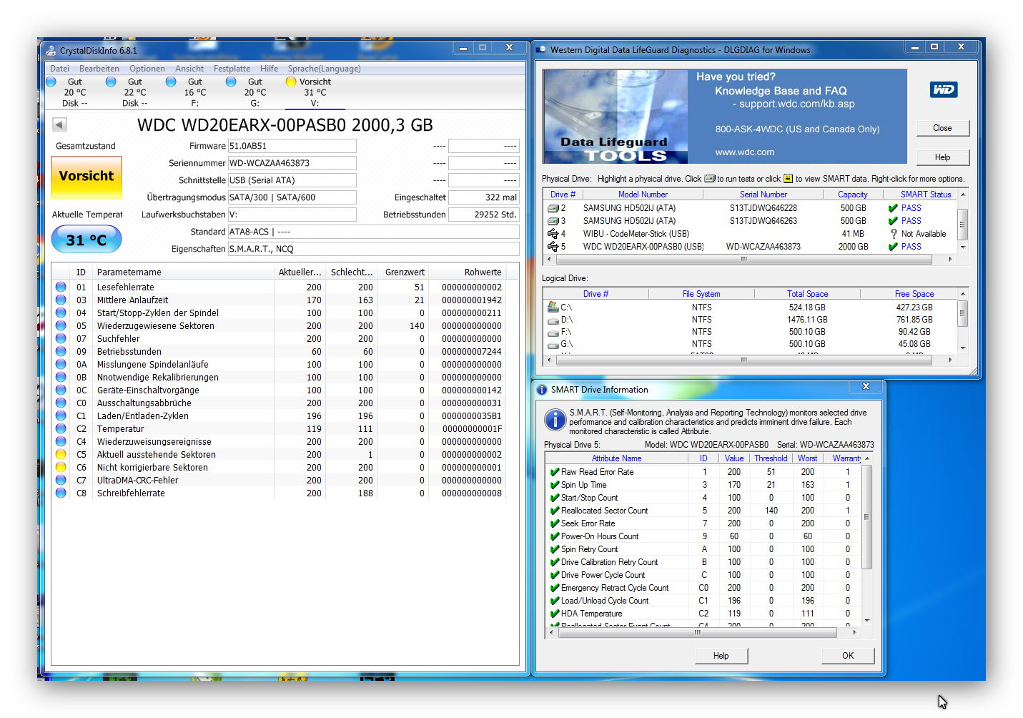The width and height of the screenshot is (1023, 718).
Task: Click the C:\ logical drive Windows icon
Action: (553, 307)
